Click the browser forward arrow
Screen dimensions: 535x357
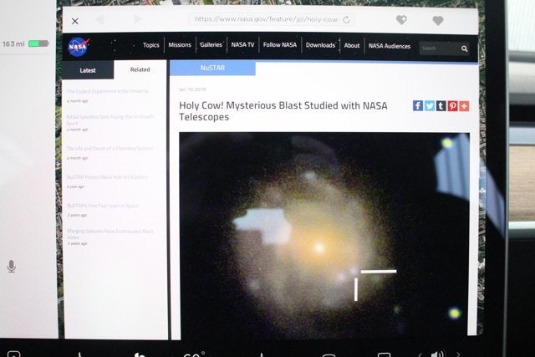coord(138,19)
